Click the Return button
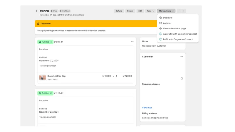 [130, 11]
